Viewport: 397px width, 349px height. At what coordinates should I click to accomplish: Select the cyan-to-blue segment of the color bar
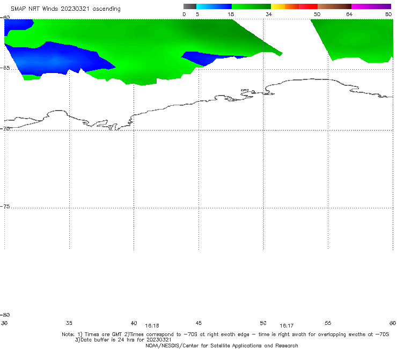pyautogui.click(x=214, y=6)
